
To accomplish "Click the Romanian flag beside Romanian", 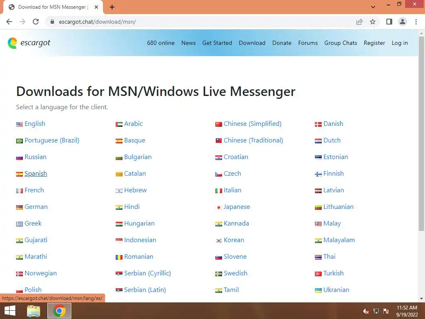I will [x=119, y=257].
